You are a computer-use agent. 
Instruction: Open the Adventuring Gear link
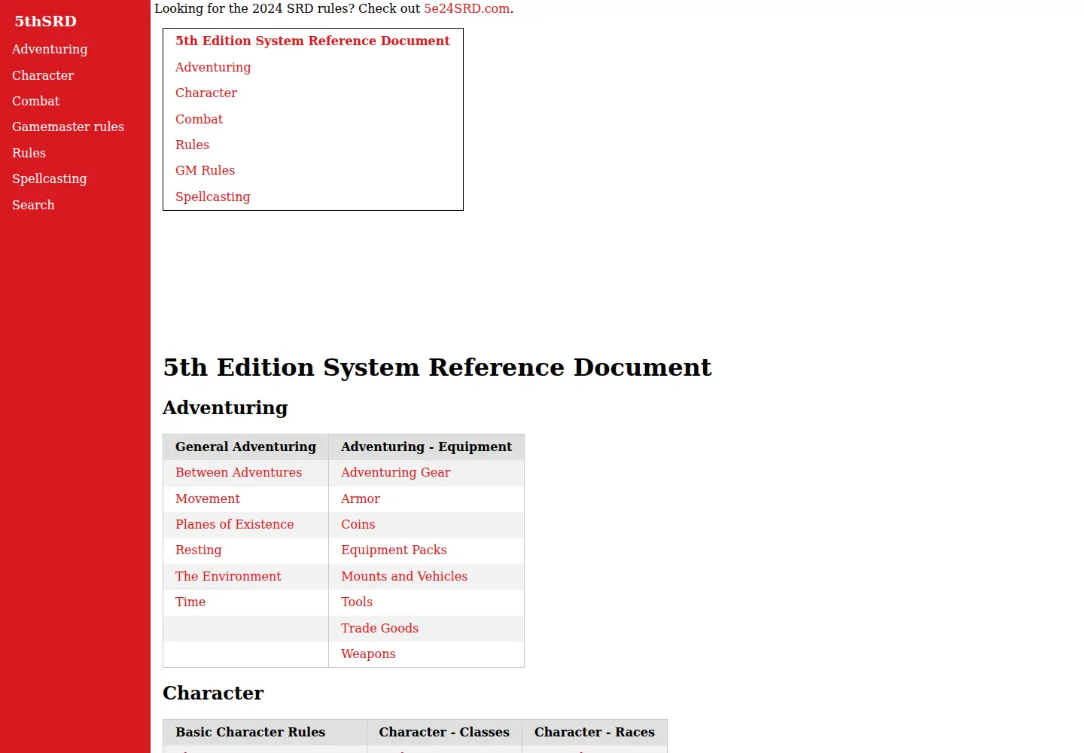click(395, 472)
